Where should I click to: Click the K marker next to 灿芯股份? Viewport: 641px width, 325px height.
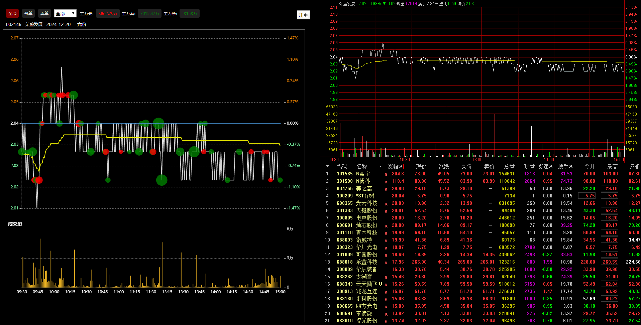[x=386, y=226]
